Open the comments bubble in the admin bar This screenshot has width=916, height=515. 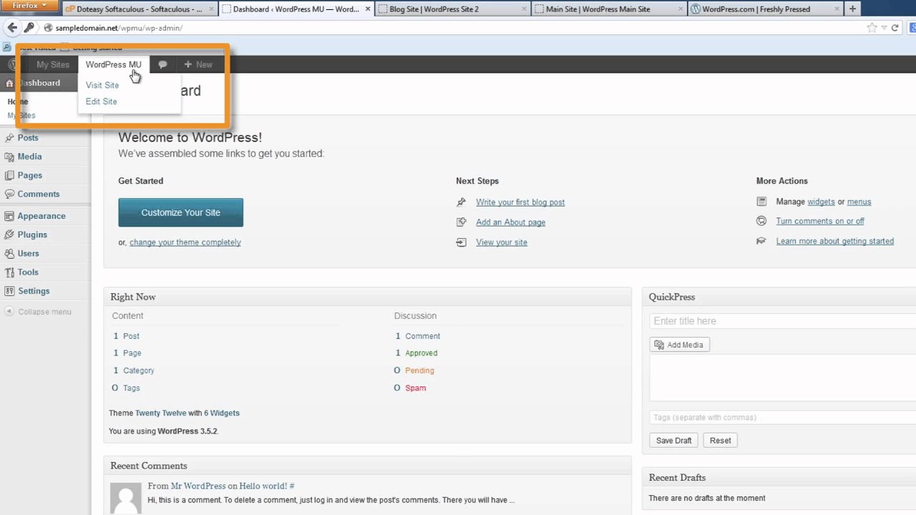coord(162,64)
